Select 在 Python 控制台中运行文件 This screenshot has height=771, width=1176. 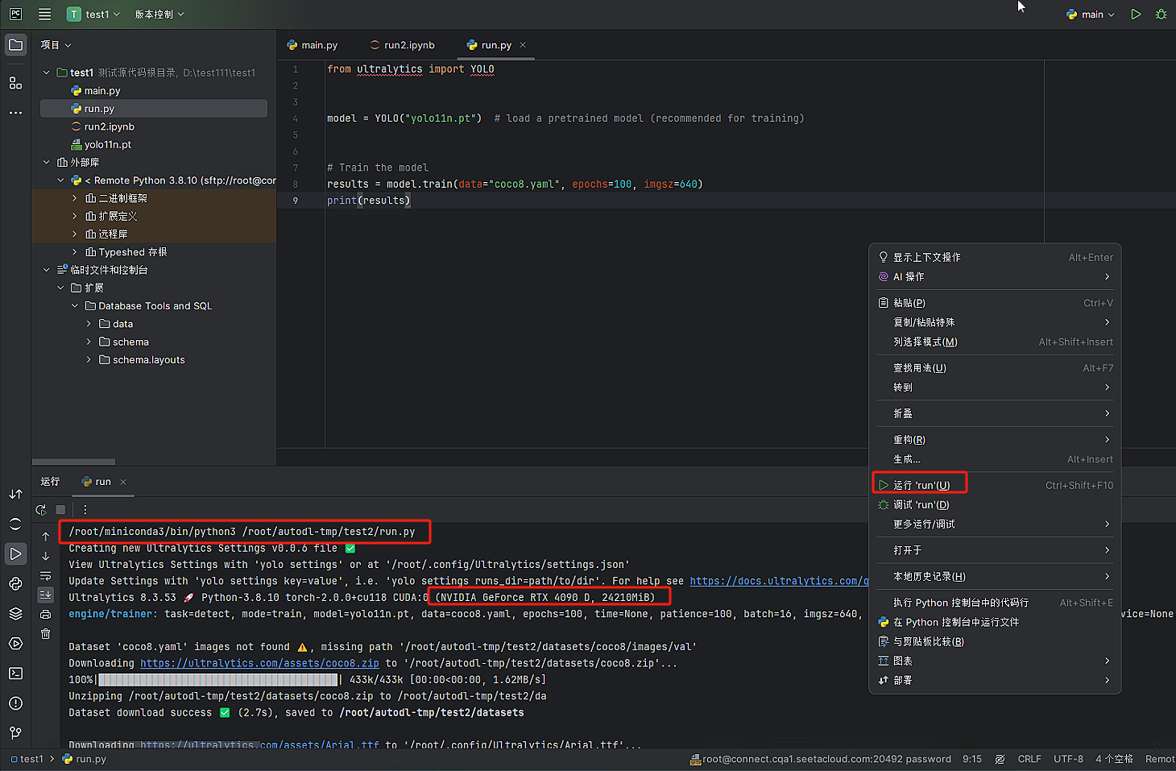(x=996, y=622)
